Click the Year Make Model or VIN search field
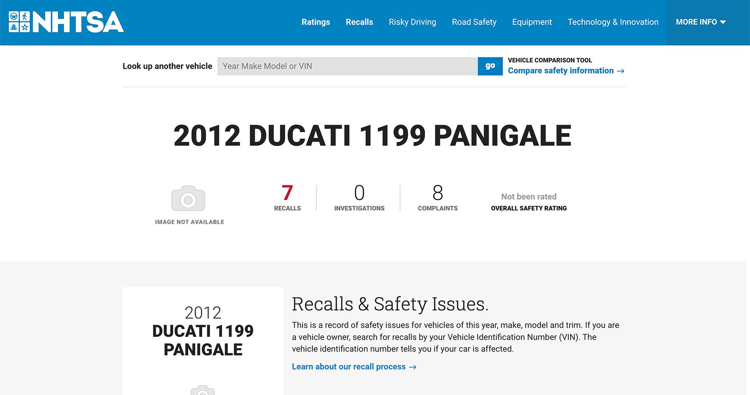Screen dimensions: 750x395 [346, 66]
